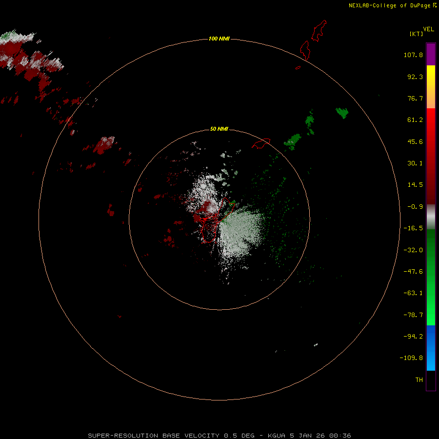This screenshot has height=439, width=439.
Task: Click the purple segment of the color bar
Action: [x=431, y=54]
